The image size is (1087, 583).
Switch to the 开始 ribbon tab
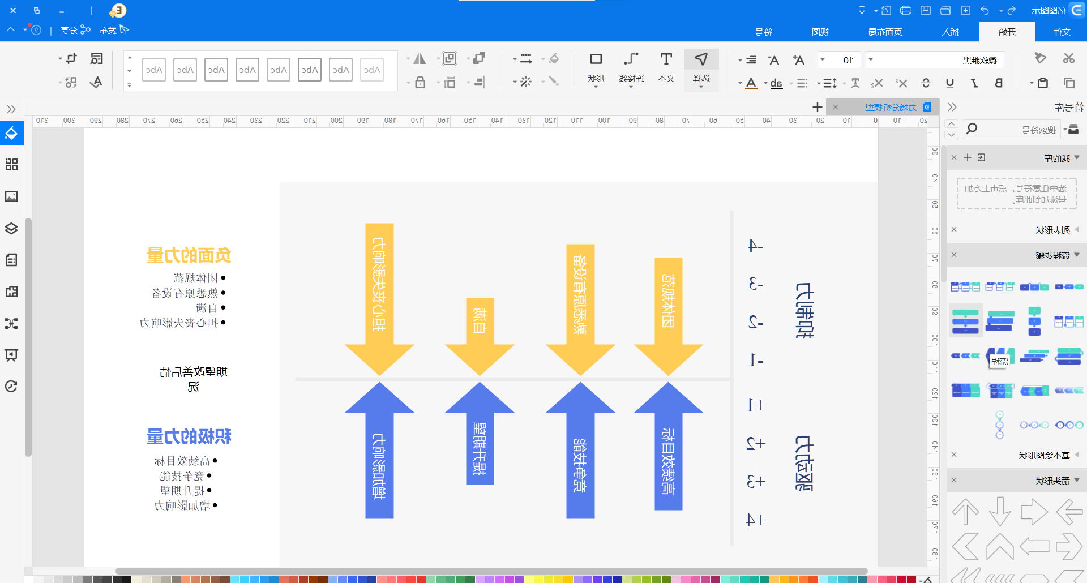coord(1007,32)
